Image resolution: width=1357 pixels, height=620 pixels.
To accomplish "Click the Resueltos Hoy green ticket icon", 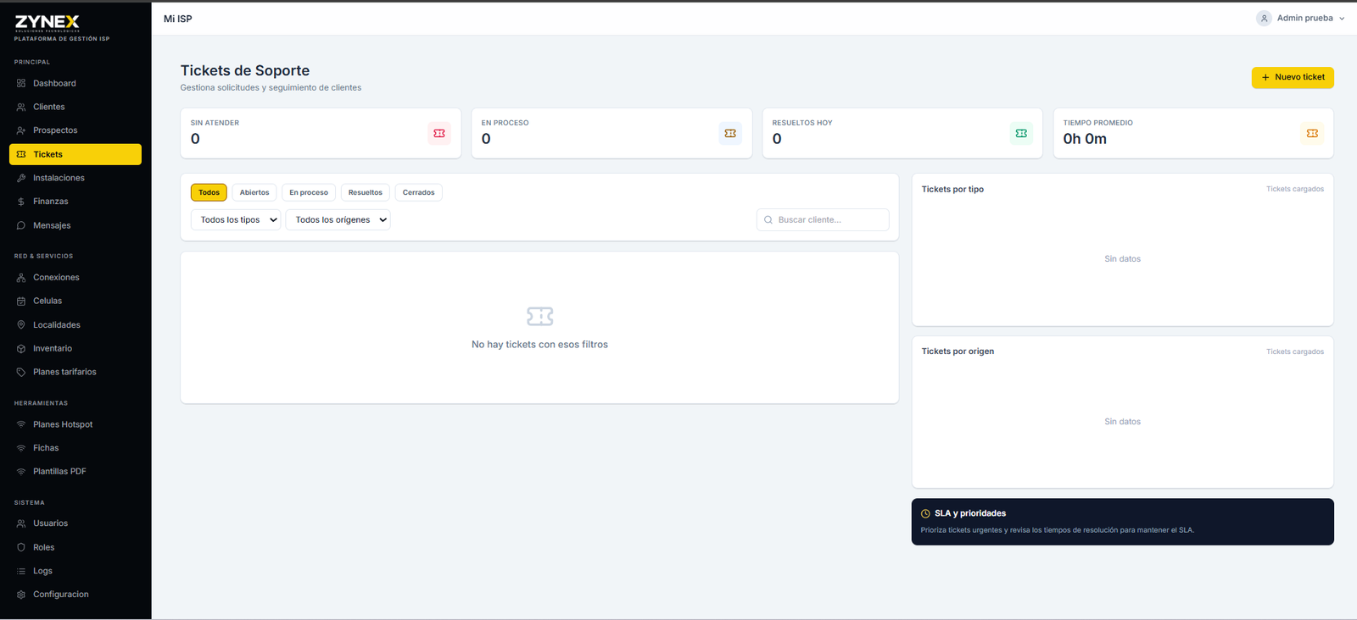I will pos(1021,133).
